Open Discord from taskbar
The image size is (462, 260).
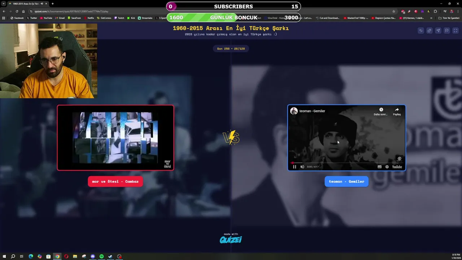(x=93, y=256)
